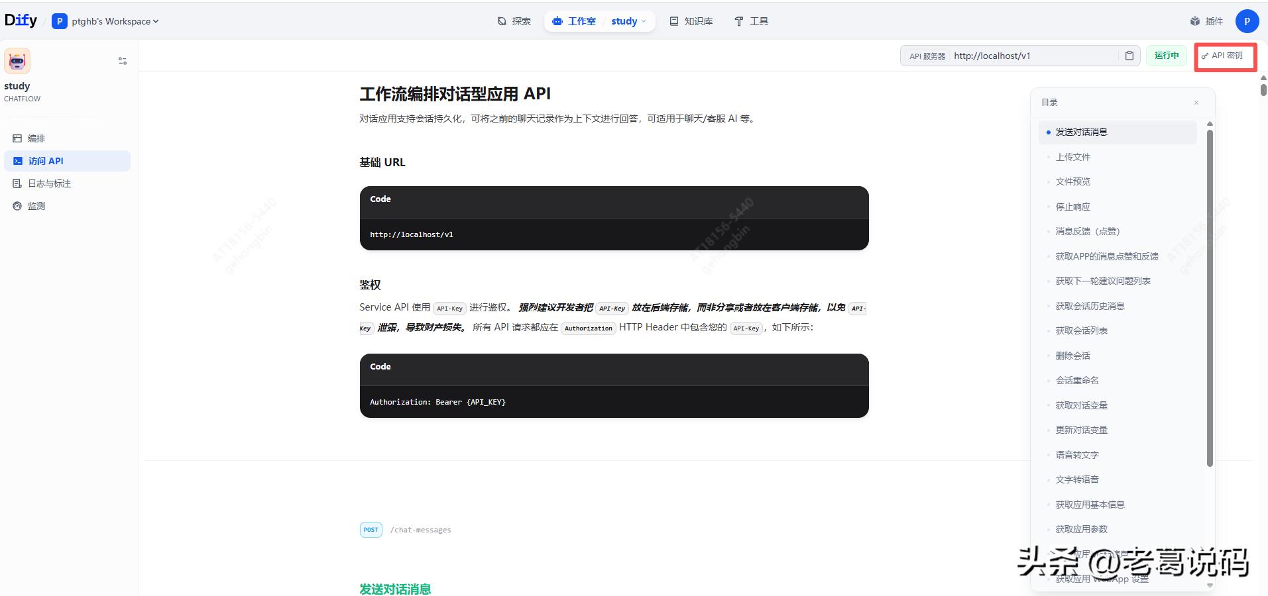The height and width of the screenshot is (596, 1268).
Task: Click the contents panel scrollbar
Action: pos(1210,298)
